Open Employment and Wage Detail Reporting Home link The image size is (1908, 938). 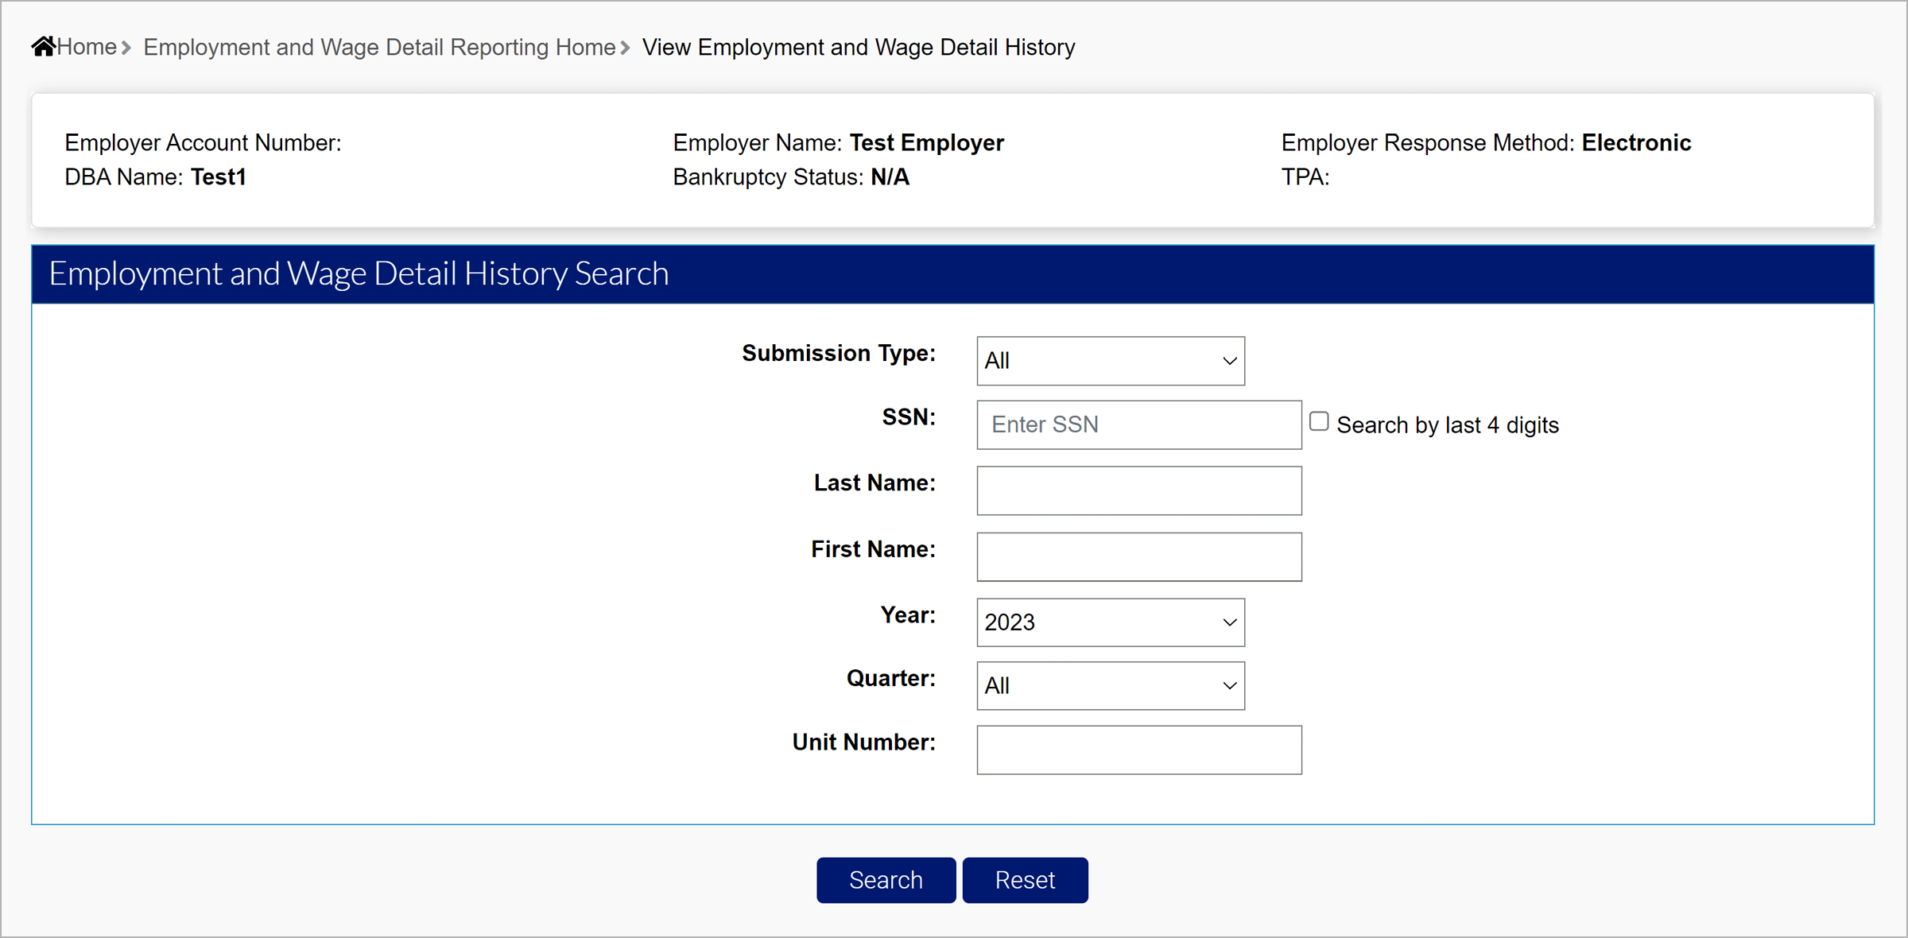click(379, 47)
